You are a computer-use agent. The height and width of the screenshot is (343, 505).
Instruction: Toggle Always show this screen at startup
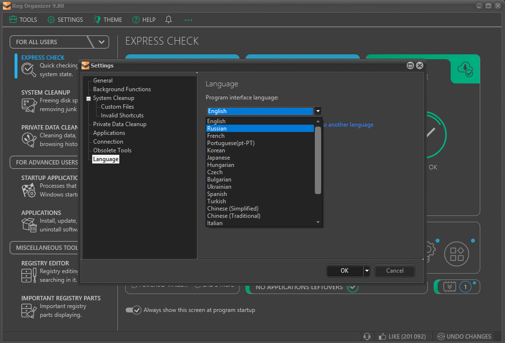pyautogui.click(x=133, y=310)
